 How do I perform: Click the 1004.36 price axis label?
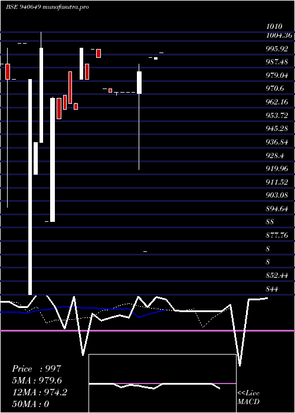pyautogui.click(x=279, y=35)
